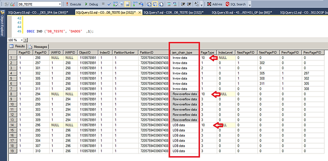The width and height of the screenshot is (328, 161).
Task: Open the DB_TESTE database dropdown
Action: click(x=60, y=4)
